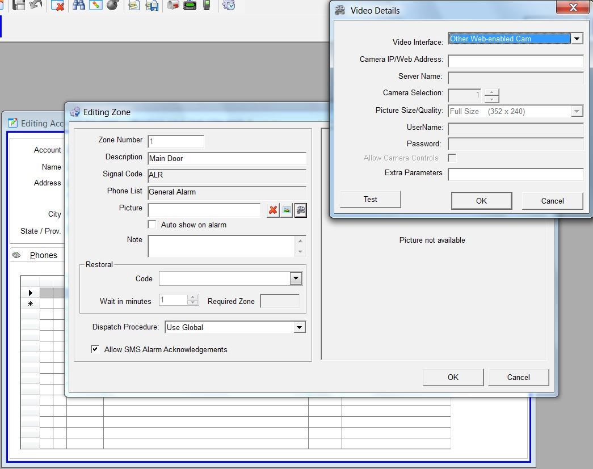Click the Signal Code field ALR
This screenshot has height=469, width=593.
(227, 175)
